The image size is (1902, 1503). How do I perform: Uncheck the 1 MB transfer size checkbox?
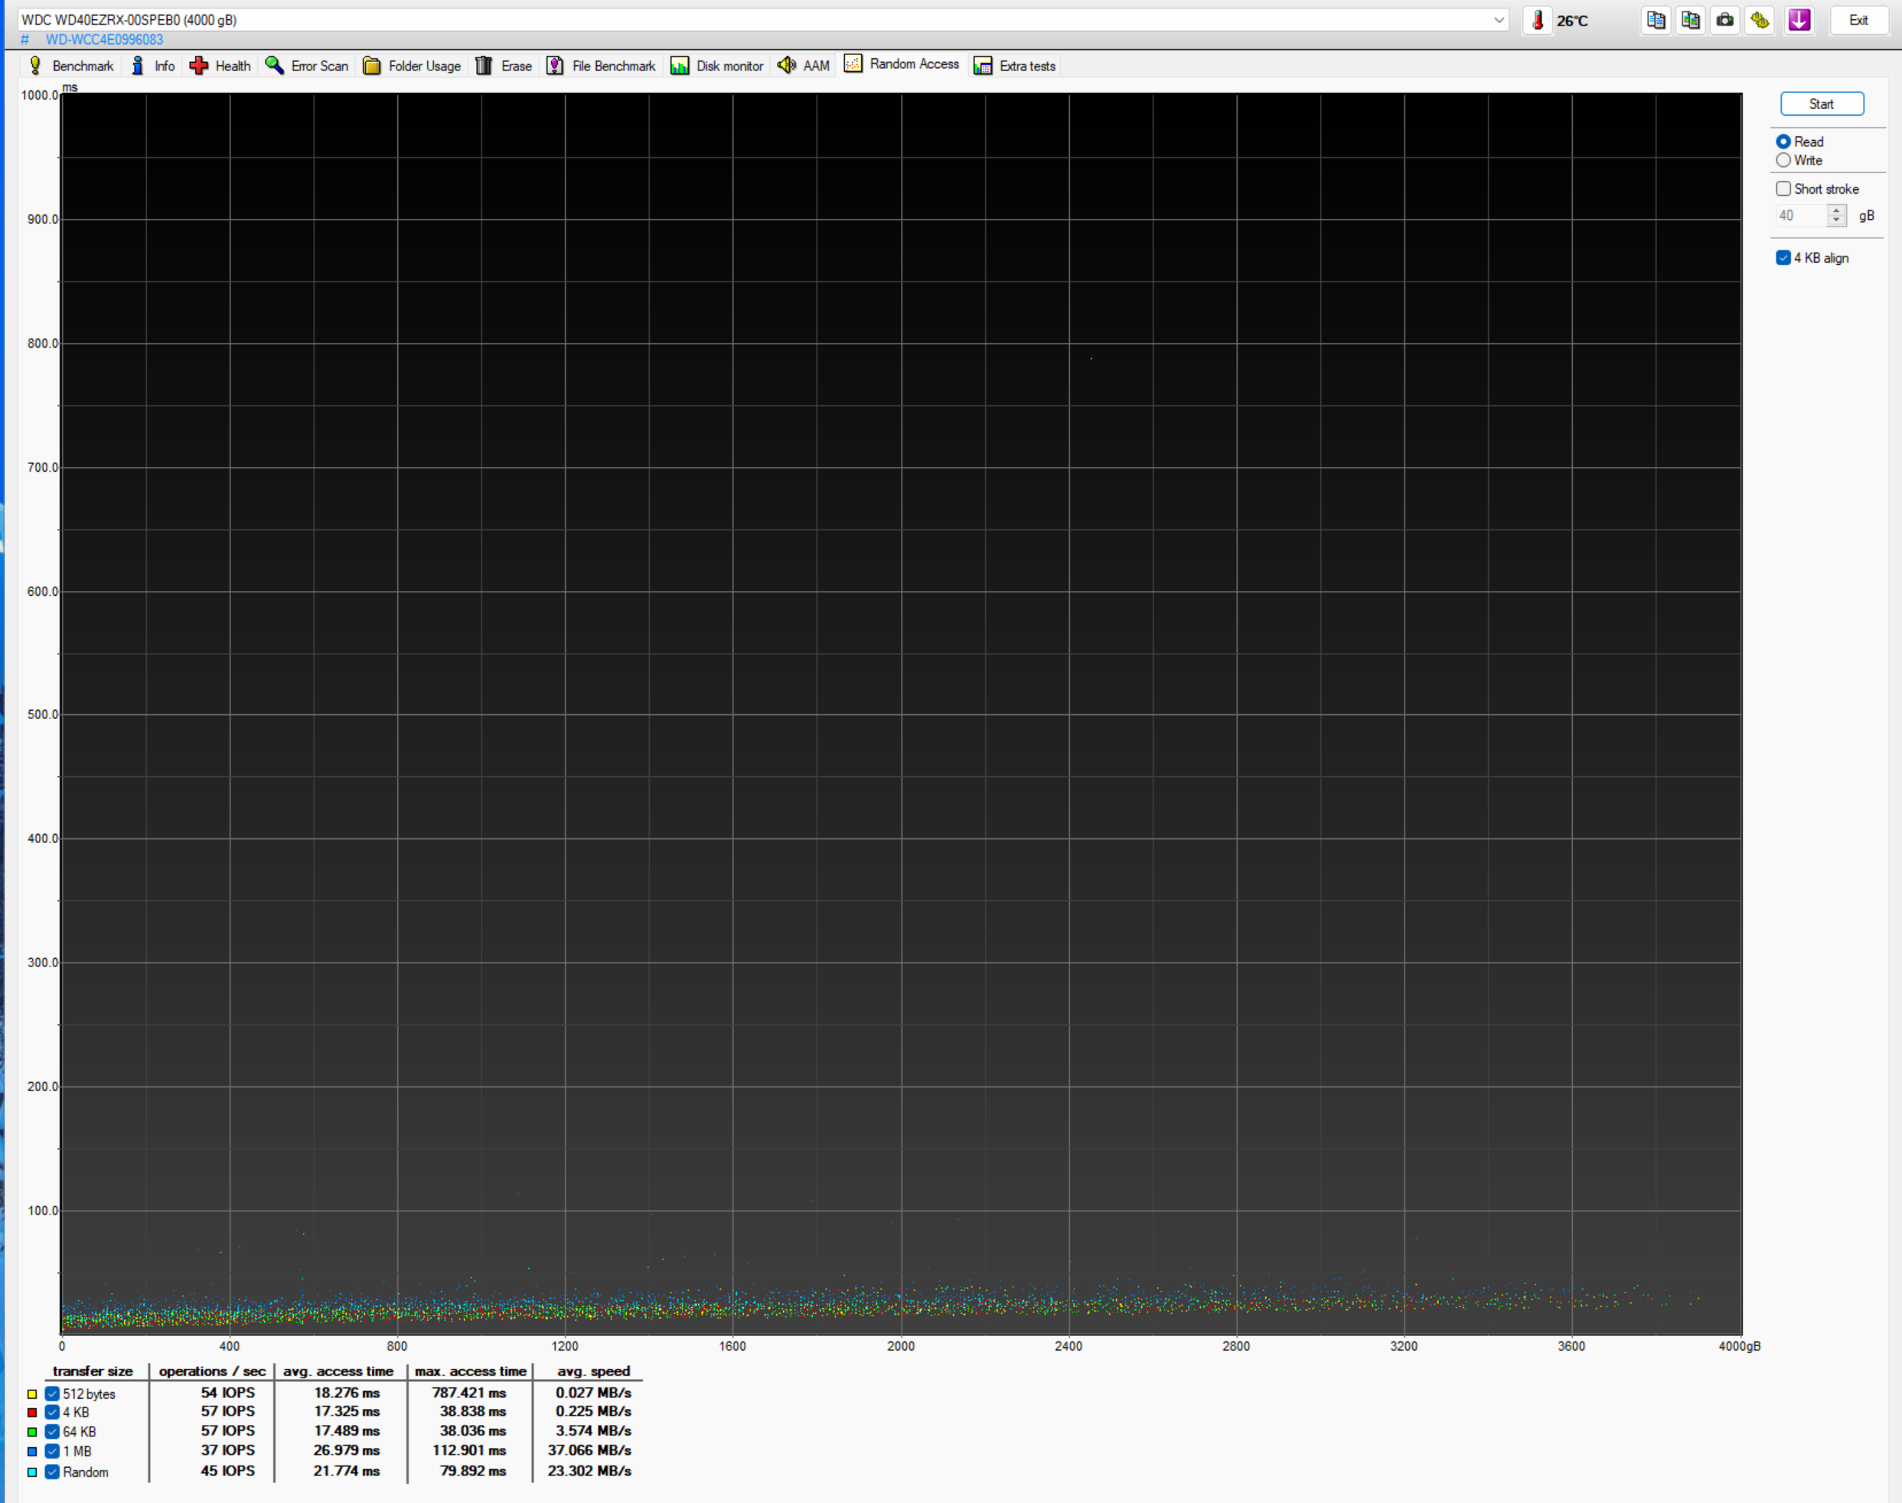pyautogui.click(x=53, y=1451)
